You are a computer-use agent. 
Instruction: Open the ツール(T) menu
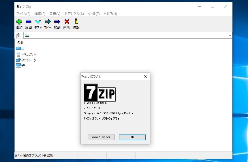94,14
